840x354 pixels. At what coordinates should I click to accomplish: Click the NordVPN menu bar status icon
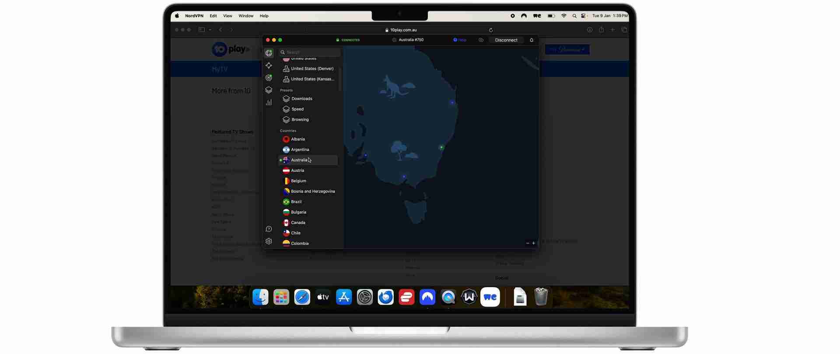[x=524, y=16]
